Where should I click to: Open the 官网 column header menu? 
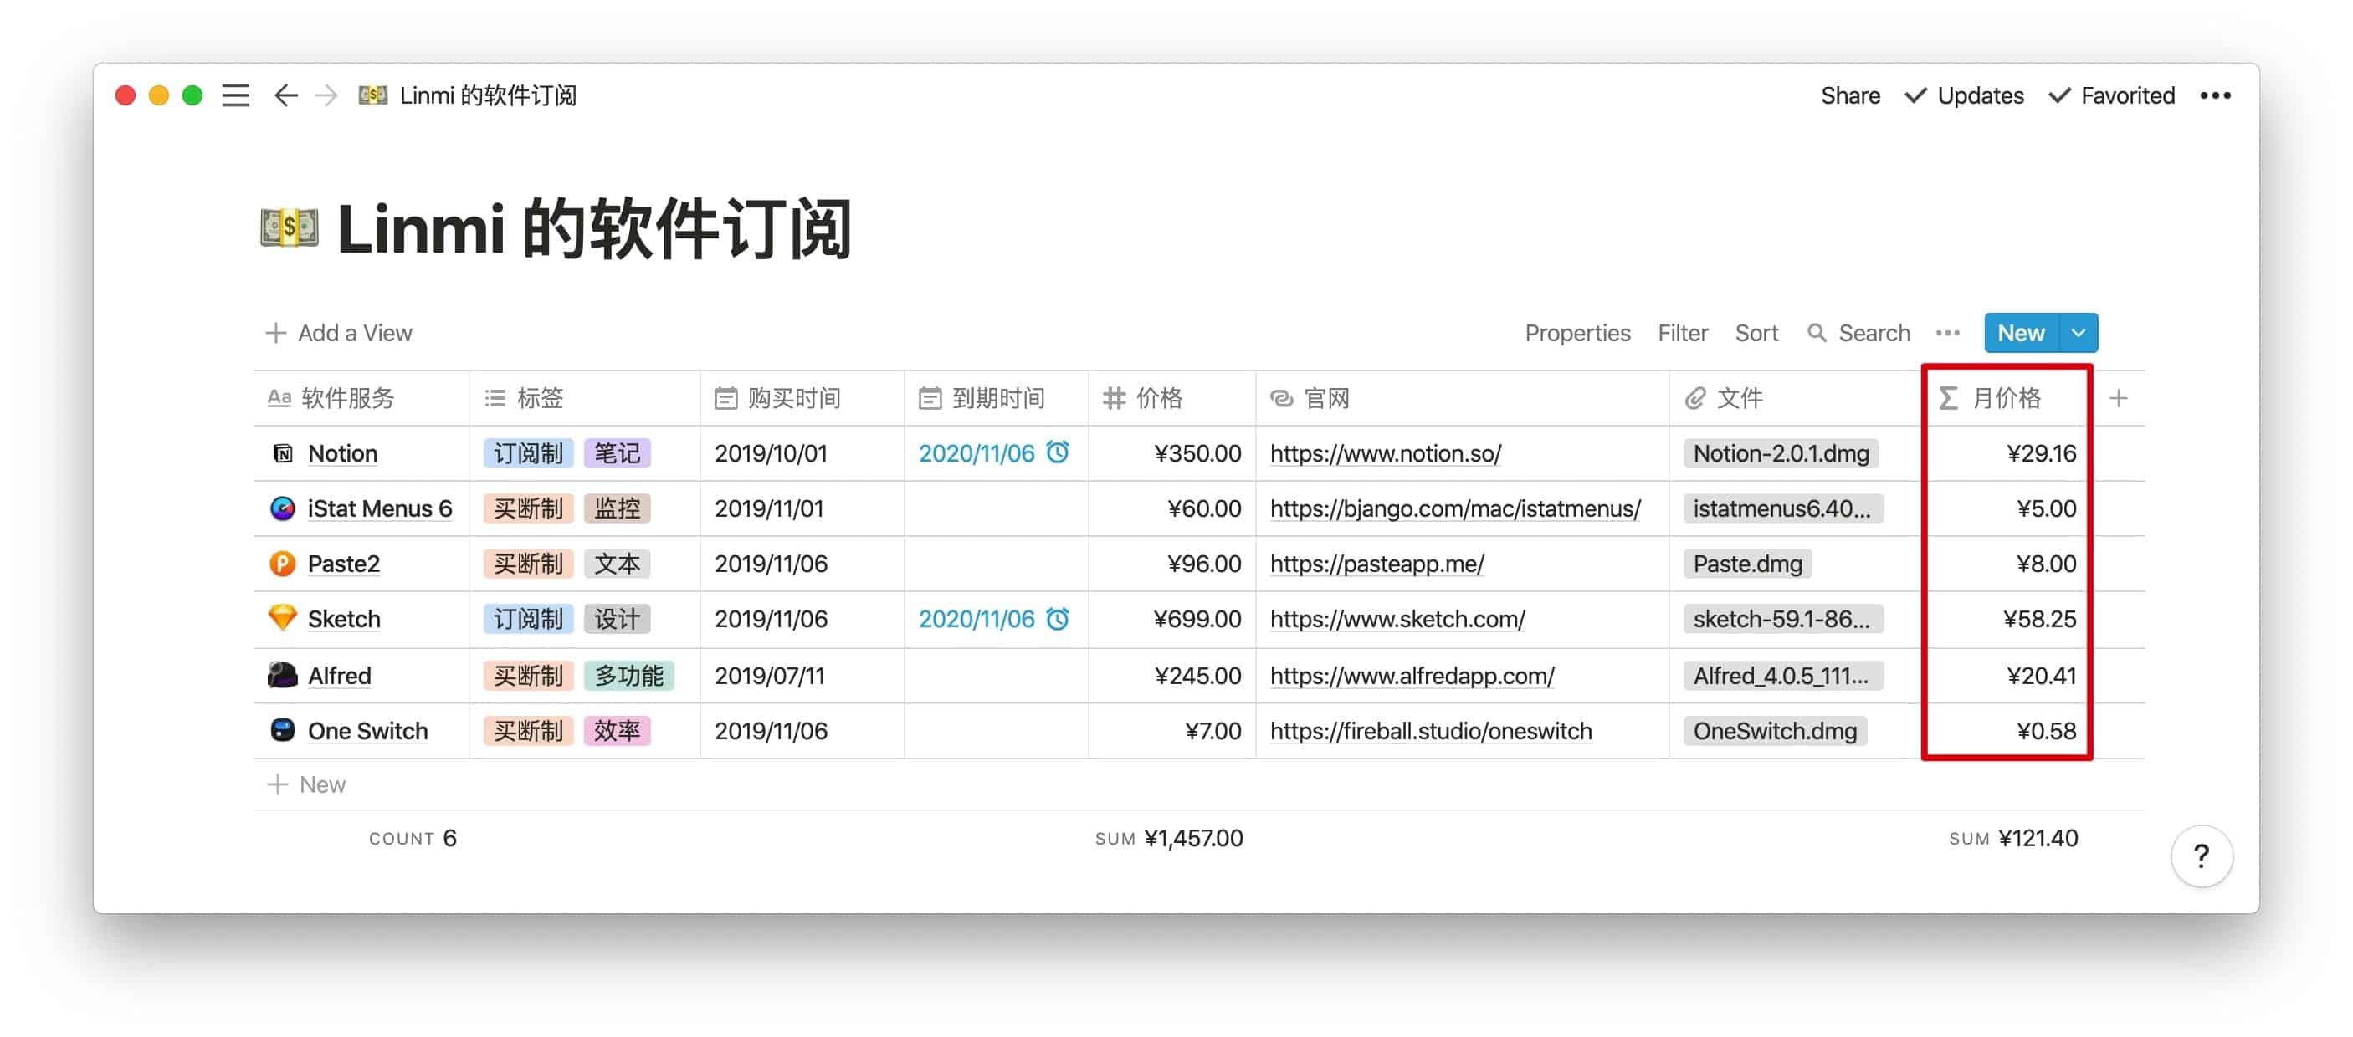point(1463,398)
